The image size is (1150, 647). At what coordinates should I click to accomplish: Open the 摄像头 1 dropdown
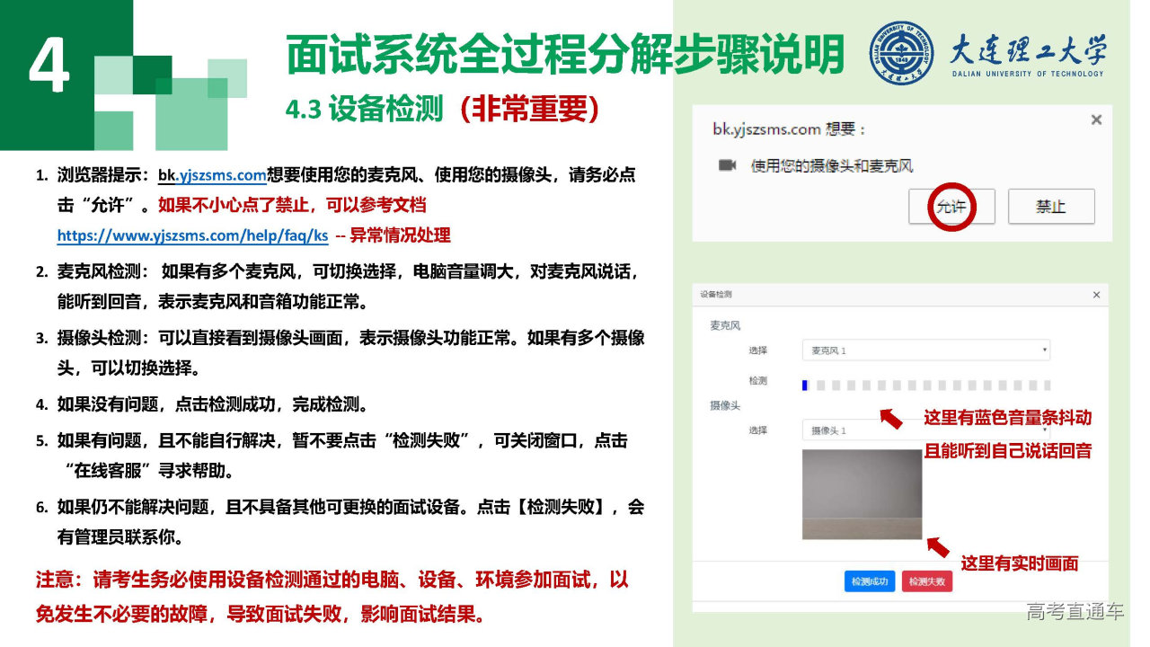tap(926, 430)
